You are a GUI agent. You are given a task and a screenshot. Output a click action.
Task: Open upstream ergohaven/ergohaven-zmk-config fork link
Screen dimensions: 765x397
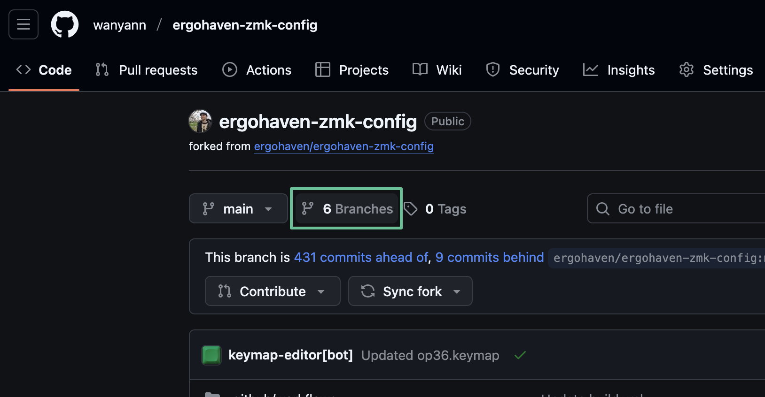[343, 146]
